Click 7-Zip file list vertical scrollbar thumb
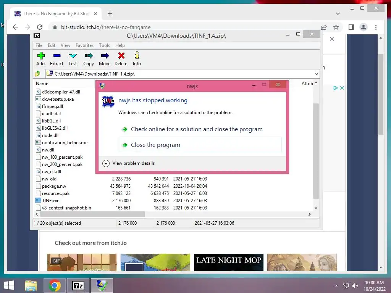 (x=316, y=151)
